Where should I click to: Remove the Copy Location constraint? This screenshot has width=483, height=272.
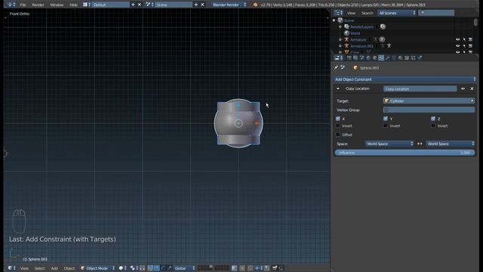coord(472,89)
